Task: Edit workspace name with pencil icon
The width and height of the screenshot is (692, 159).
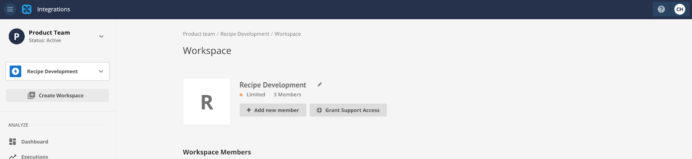Action: coord(320,84)
